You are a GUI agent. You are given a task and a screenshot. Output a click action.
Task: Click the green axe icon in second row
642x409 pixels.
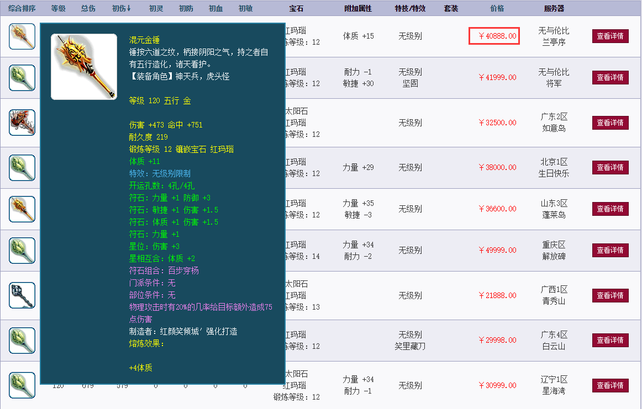(x=20, y=77)
